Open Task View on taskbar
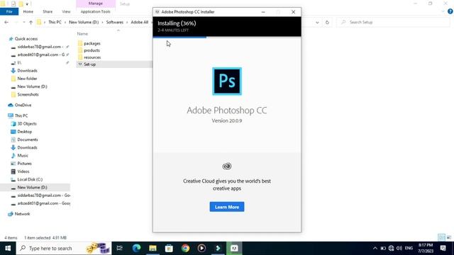This screenshot has width=454, height=255. click(x=119, y=249)
